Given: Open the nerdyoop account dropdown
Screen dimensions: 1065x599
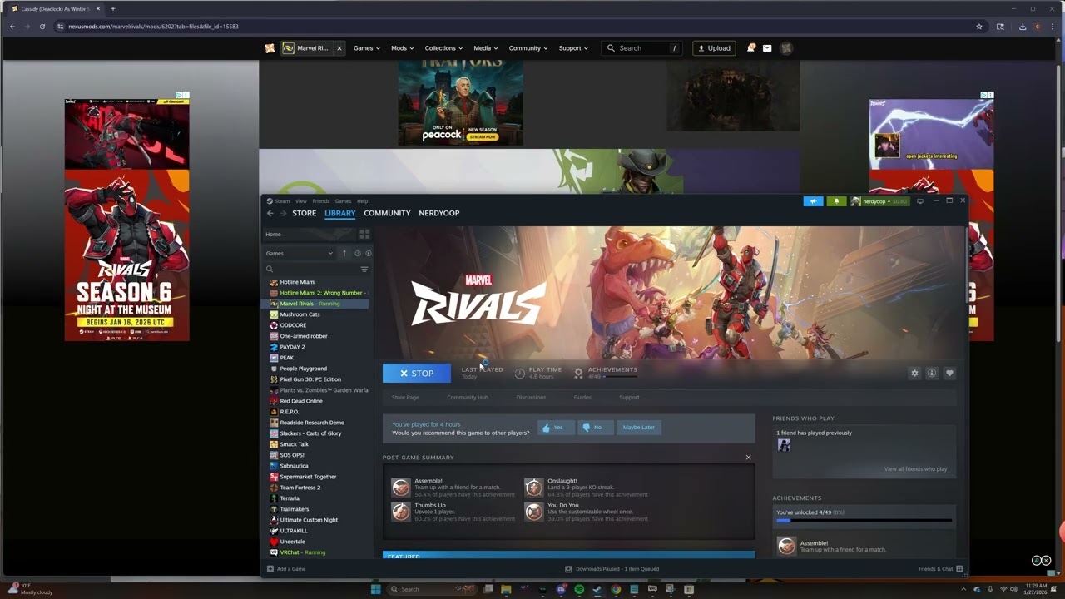Looking at the screenshot, I should [879, 201].
